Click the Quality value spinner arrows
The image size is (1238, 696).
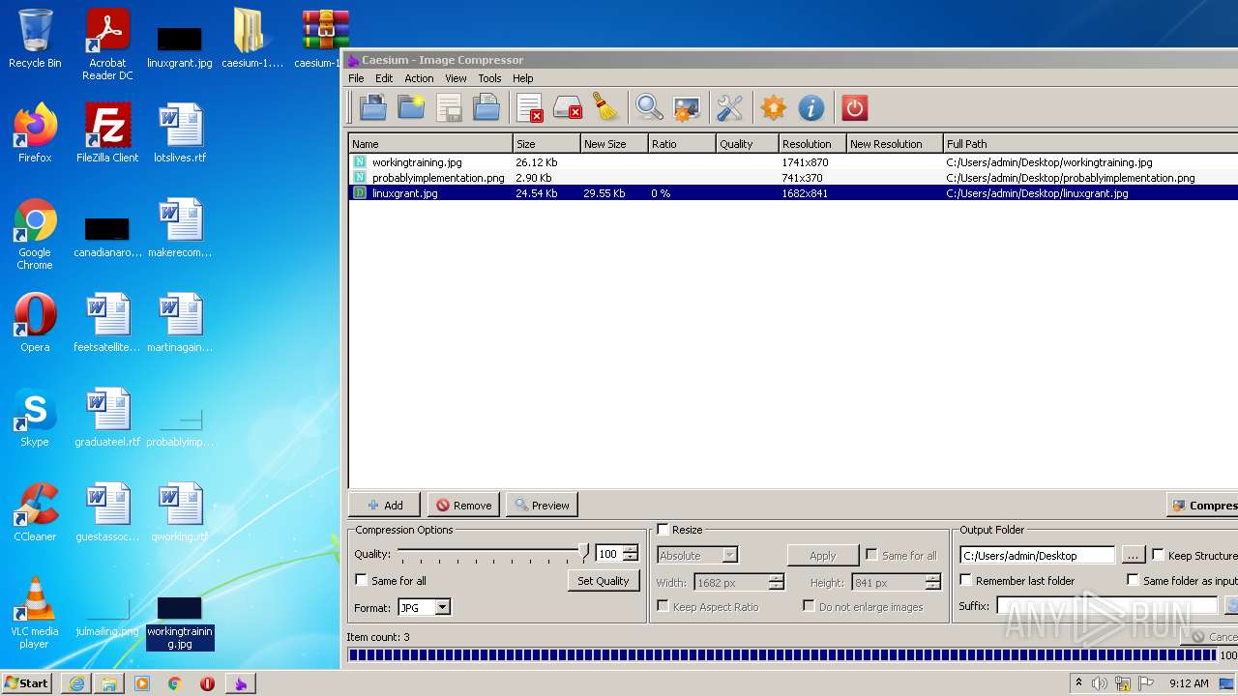pyautogui.click(x=631, y=554)
